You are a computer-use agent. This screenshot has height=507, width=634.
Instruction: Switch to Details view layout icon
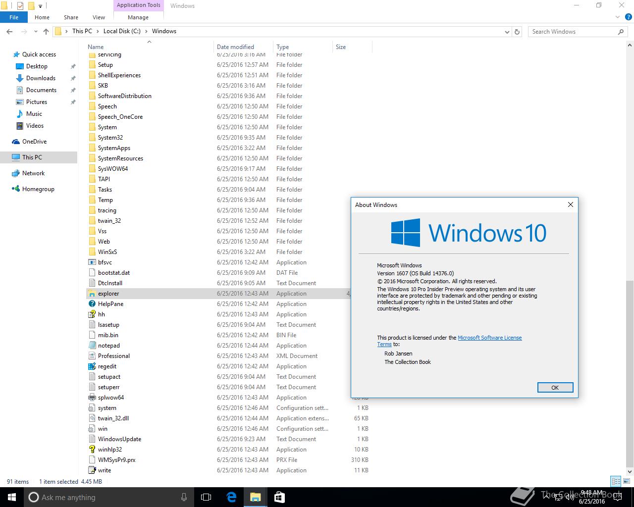coord(616,481)
